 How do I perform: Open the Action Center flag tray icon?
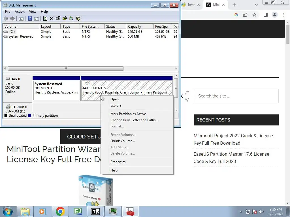[255, 212]
